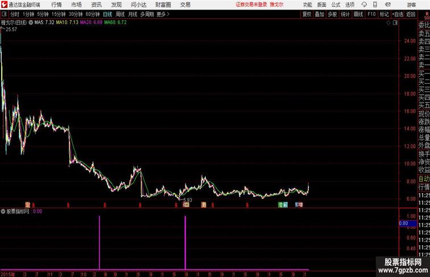Click the diamond icon at chart top-right
The image size is (430, 277).
coord(388,23)
